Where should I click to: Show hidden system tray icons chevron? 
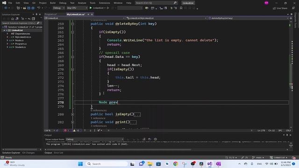click(240, 164)
